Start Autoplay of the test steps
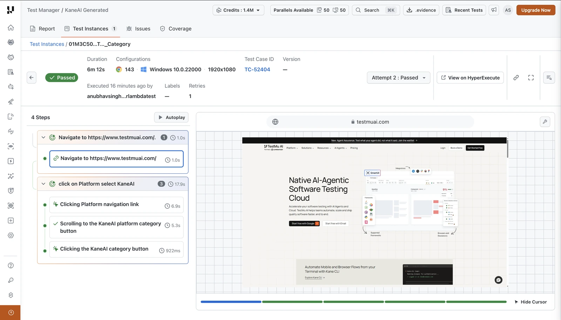The height and width of the screenshot is (320, 561). pyautogui.click(x=171, y=117)
